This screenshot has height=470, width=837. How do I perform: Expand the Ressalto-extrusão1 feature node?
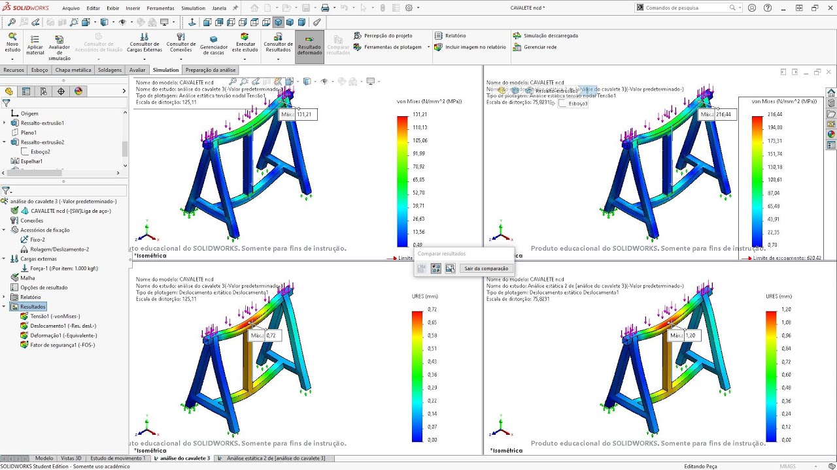coord(5,123)
